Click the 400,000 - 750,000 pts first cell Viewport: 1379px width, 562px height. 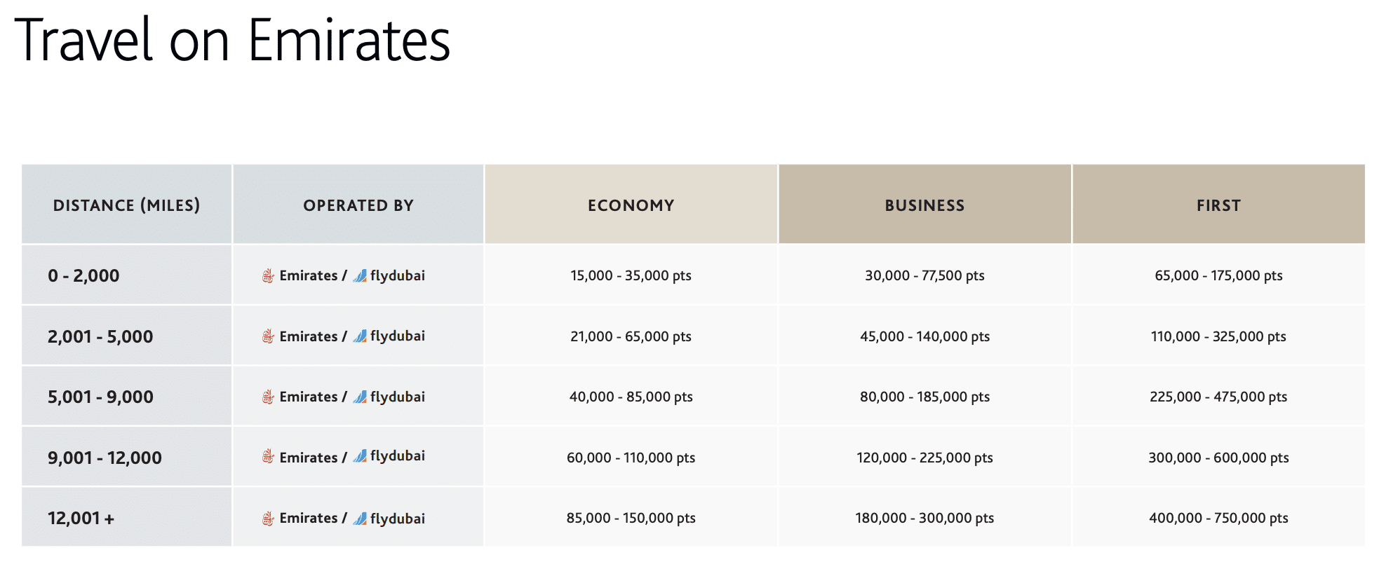1218,518
